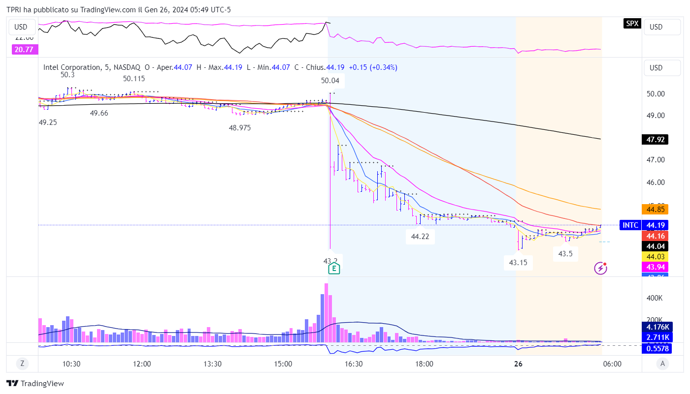Click the blue 0.5578 indicator label
690x394 pixels.
coord(657,348)
